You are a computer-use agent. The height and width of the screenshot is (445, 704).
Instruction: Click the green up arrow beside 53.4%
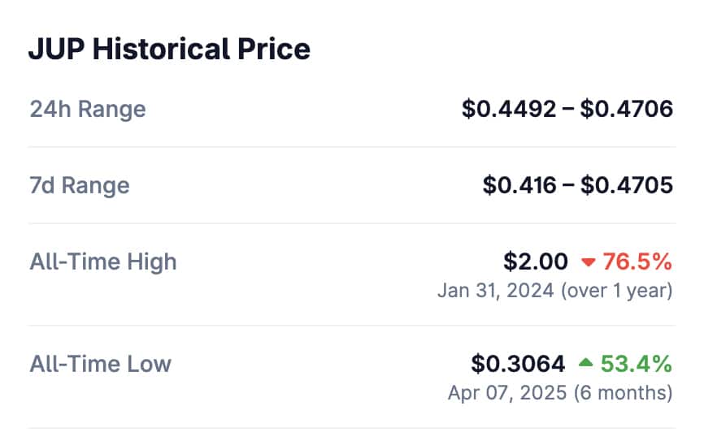(585, 363)
